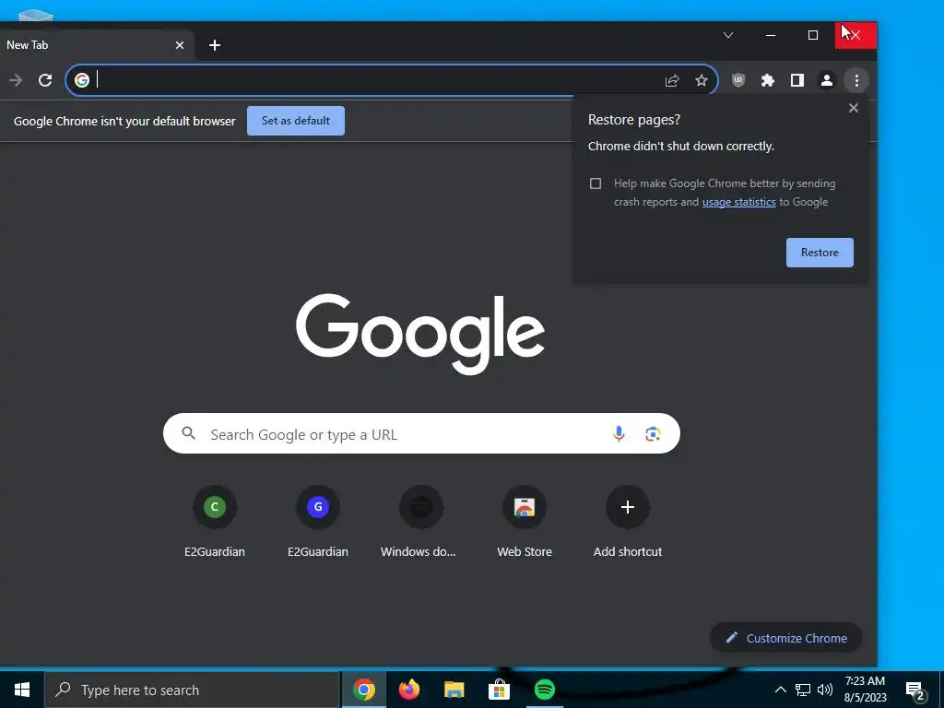944x708 pixels.
Task: Search by image with Google Lens icon
Action: [x=653, y=433]
